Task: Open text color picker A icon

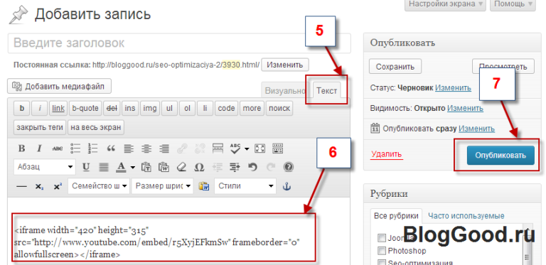Action: [x=121, y=167]
